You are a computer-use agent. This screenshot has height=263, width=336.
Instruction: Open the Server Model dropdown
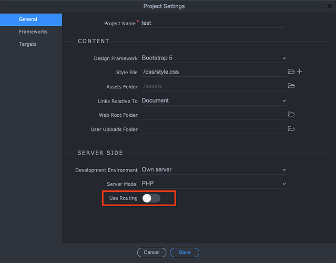[214, 184]
